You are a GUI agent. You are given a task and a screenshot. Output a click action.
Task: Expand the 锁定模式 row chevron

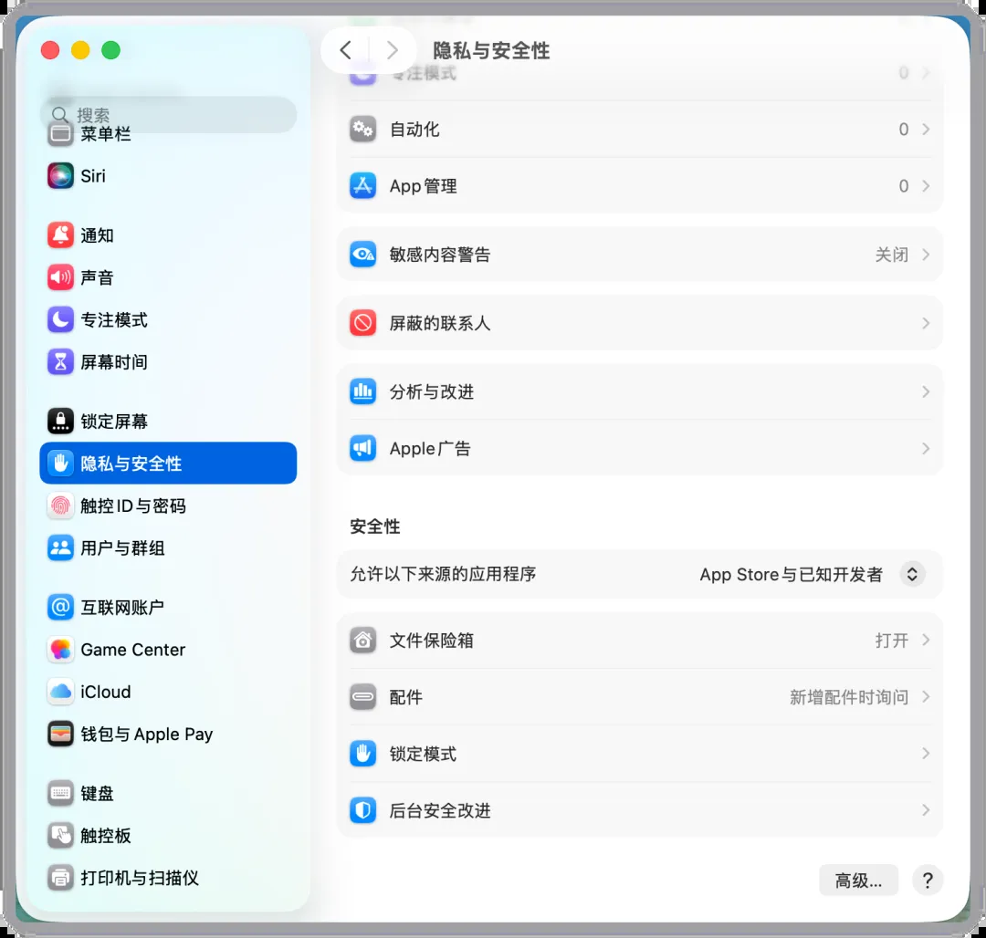pyautogui.click(x=925, y=754)
